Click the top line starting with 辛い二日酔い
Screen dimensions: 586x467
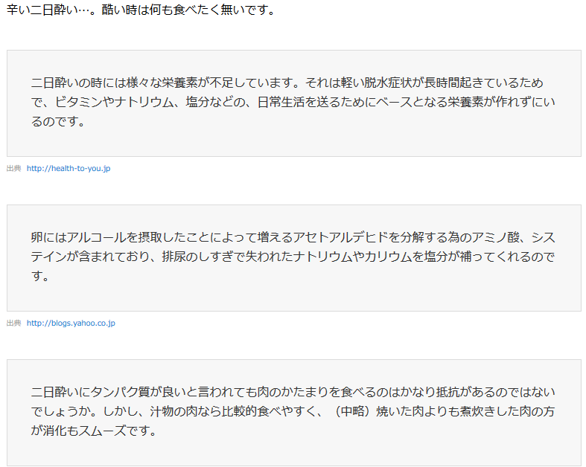tap(141, 11)
